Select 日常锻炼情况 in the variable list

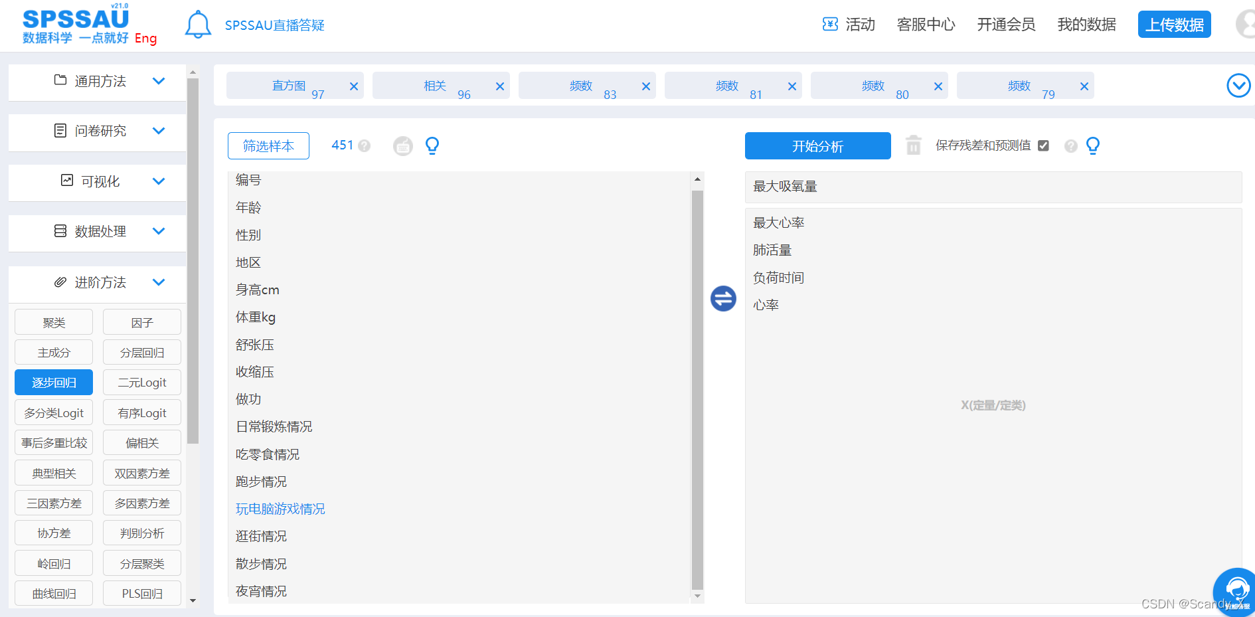coord(274,426)
